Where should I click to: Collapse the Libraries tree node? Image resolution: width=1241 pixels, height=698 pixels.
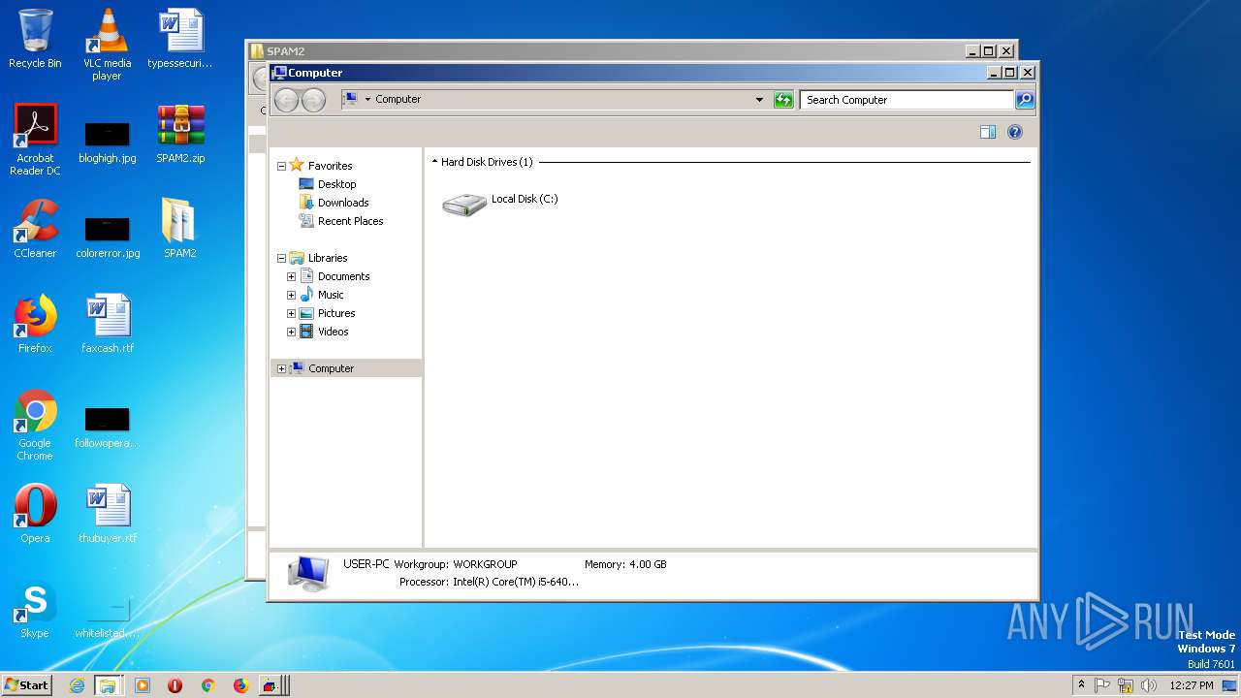pyautogui.click(x=281, y=258)
